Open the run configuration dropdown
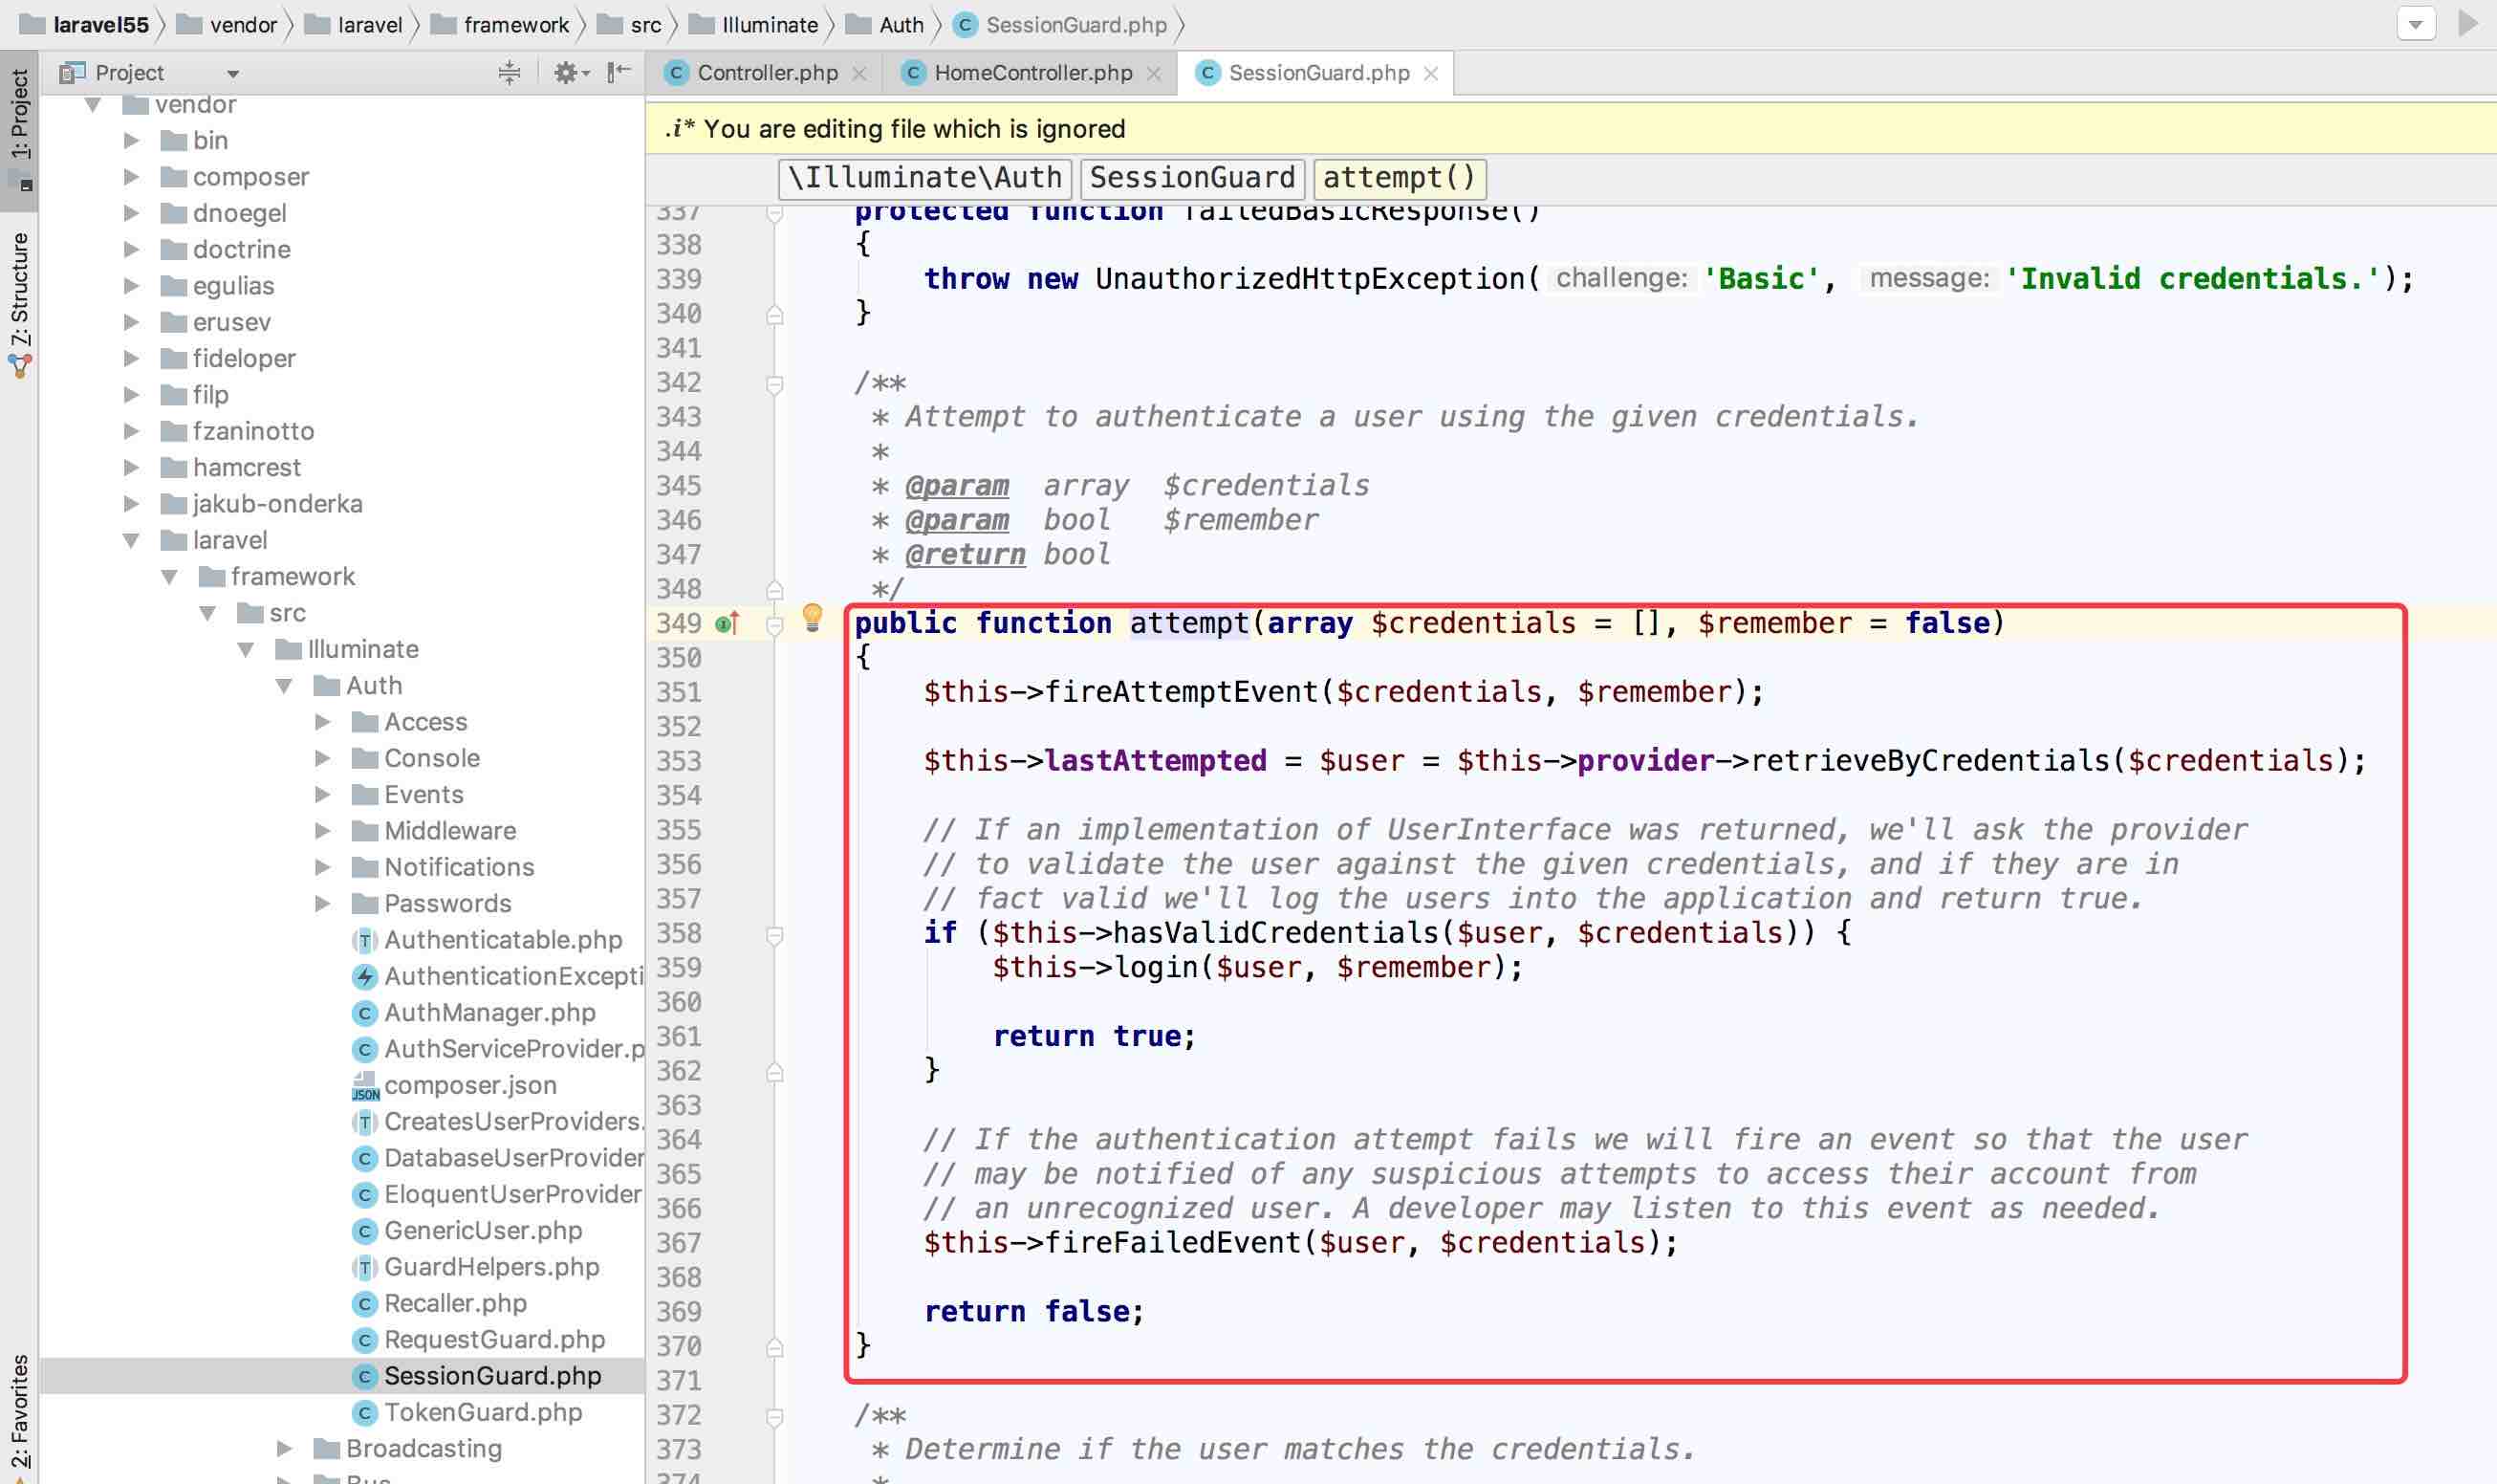The width and height of the screenshot is (2497, 1484). tap(2415, 24)
